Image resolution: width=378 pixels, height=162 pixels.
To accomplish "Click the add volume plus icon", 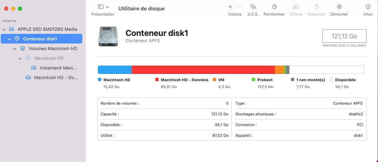I will point(230,7).
